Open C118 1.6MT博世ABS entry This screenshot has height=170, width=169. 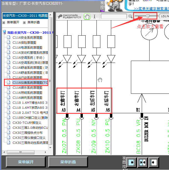(30, 103)
